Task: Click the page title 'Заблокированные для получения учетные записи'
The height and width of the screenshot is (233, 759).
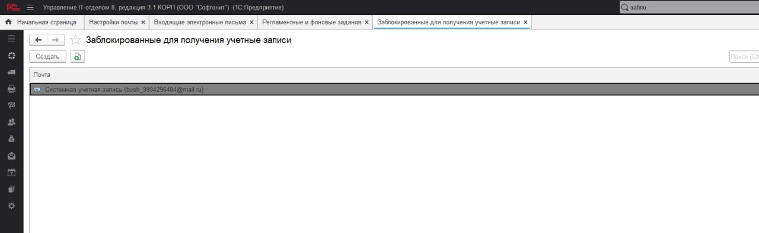Action: pyautogui.click(x=189, y=40)
